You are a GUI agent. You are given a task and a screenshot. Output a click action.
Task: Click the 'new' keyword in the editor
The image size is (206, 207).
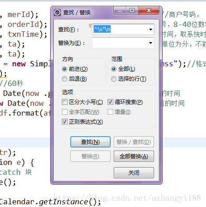click(19, 64)
